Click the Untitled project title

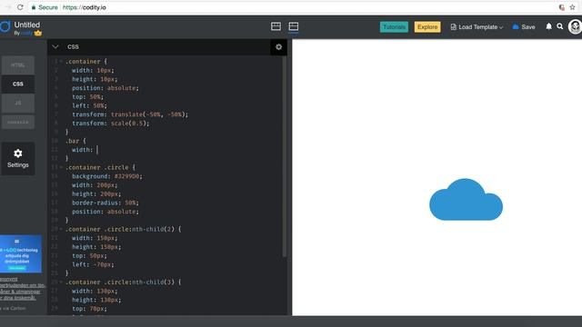[26, 25]
